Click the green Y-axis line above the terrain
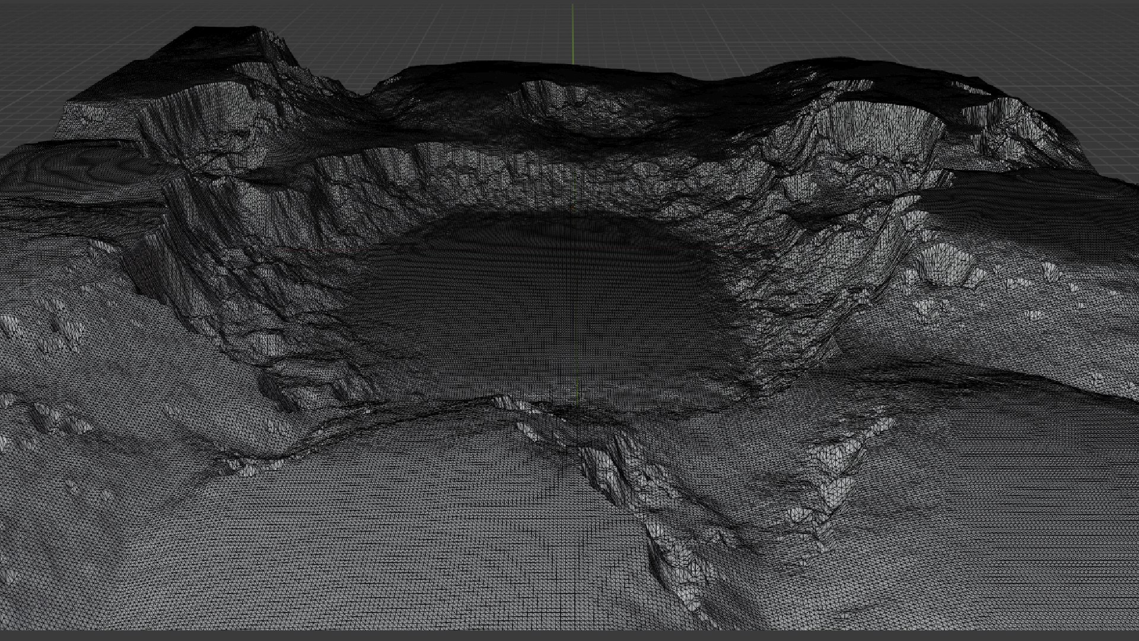The image size is (1139, 641). (572, 34)
